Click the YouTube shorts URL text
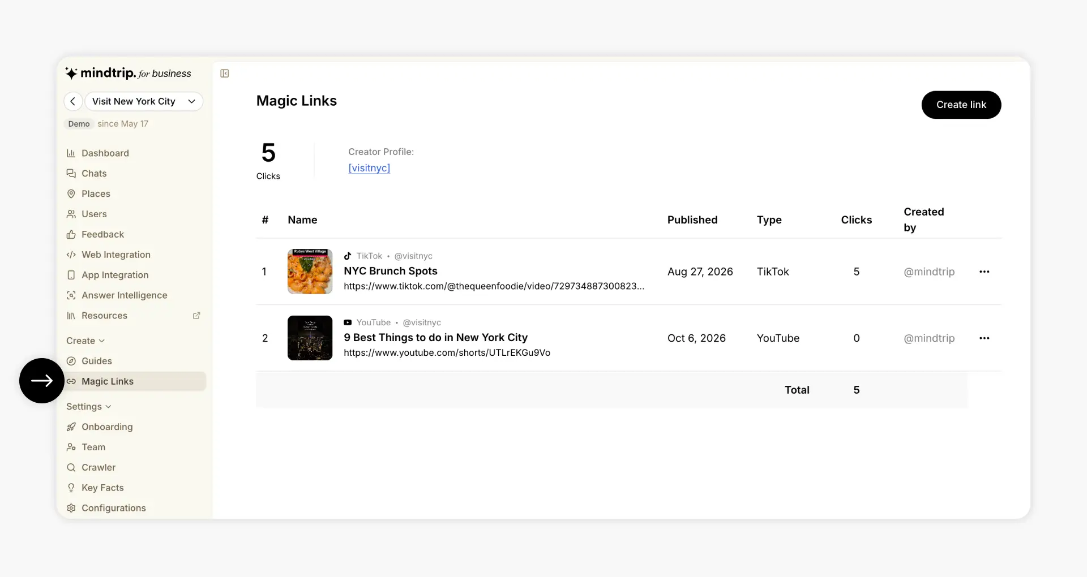Screen dimensions: 1087x577 (x=447, y=353)
